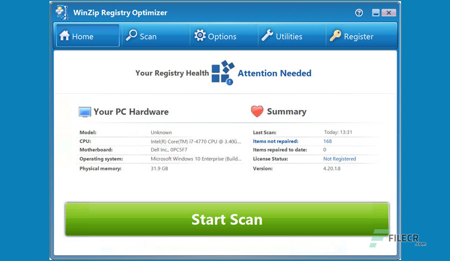Open help via the question mark icon
Screen dimensions: 450x261
tap(358, 12)
